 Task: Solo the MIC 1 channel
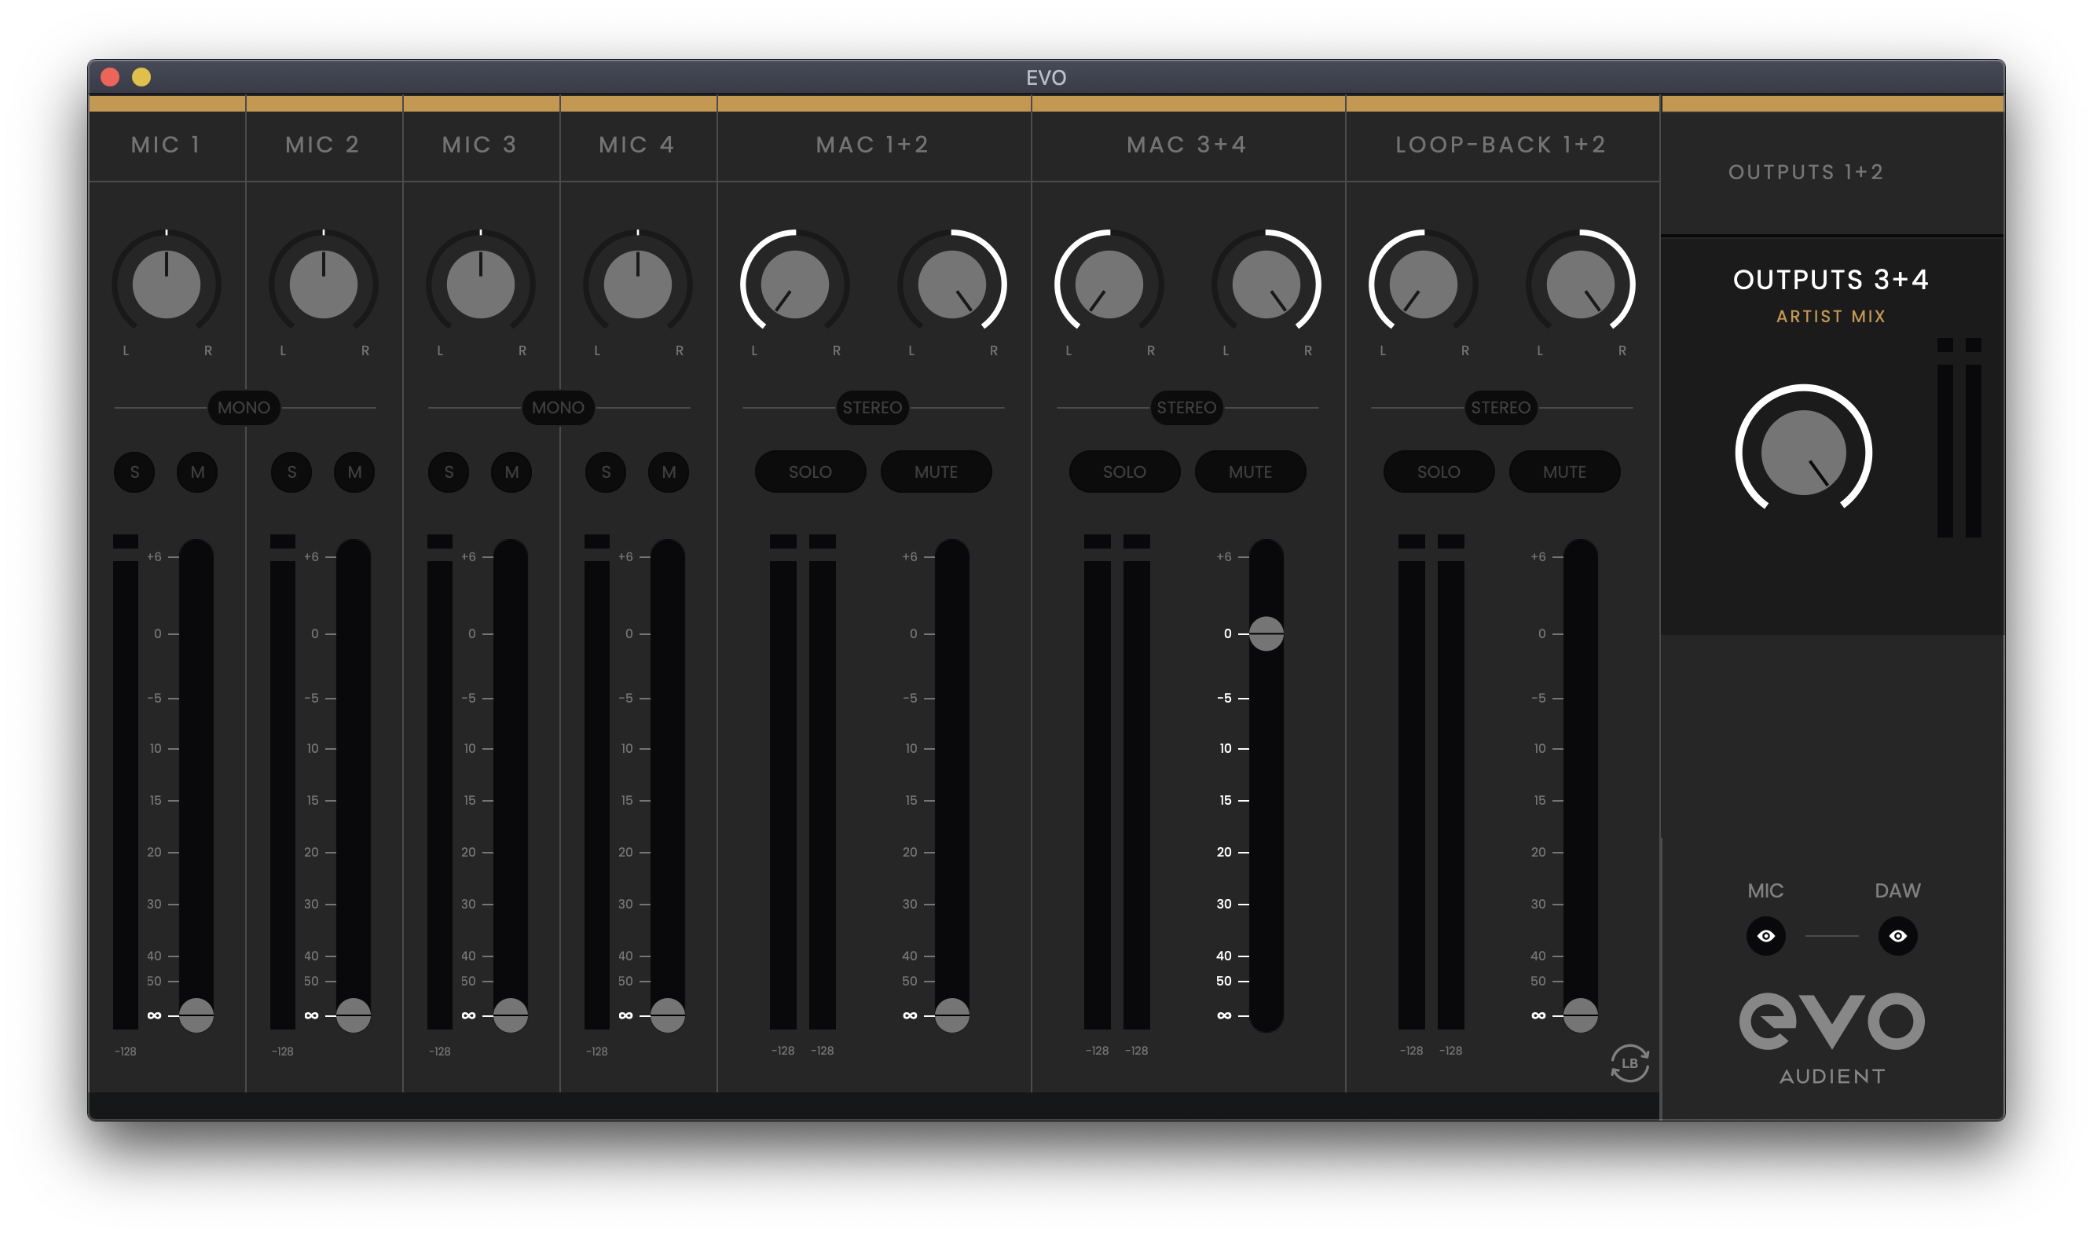[134, 472]
